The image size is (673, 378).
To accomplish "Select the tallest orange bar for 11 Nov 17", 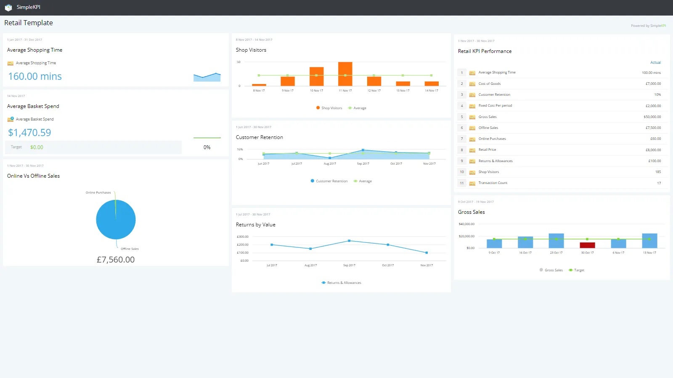I will click(x=345, y=74).
